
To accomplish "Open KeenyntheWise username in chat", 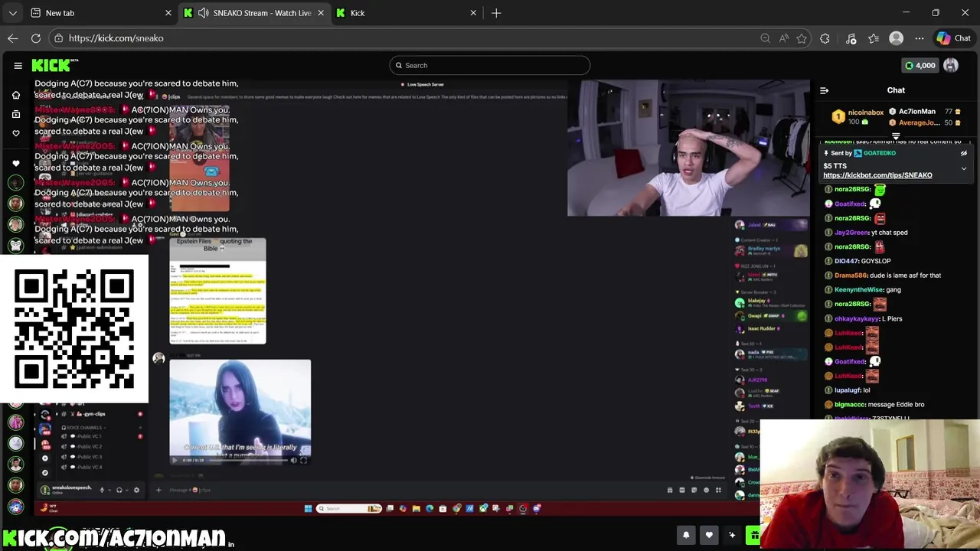I will click(x=859, y=290).
